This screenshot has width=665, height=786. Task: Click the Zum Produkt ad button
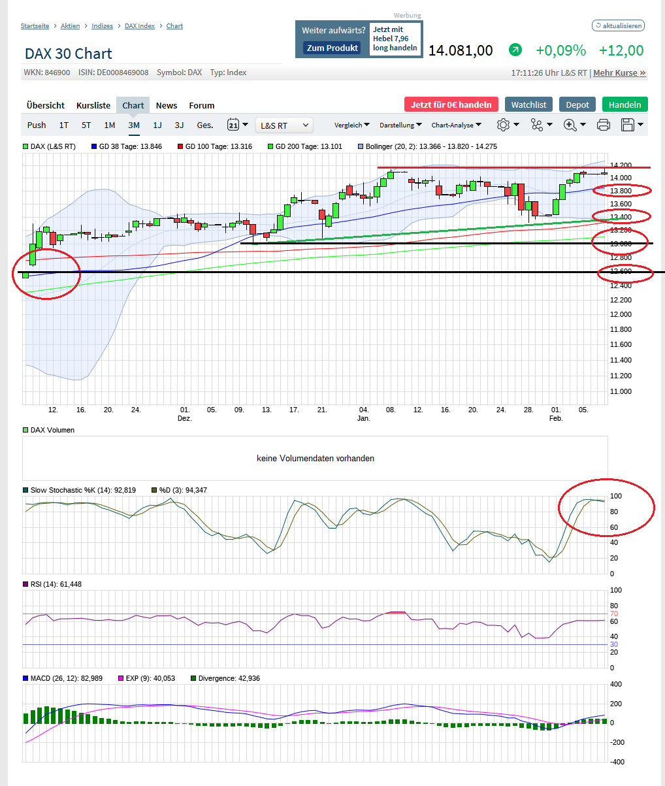[x=332, y=48]
